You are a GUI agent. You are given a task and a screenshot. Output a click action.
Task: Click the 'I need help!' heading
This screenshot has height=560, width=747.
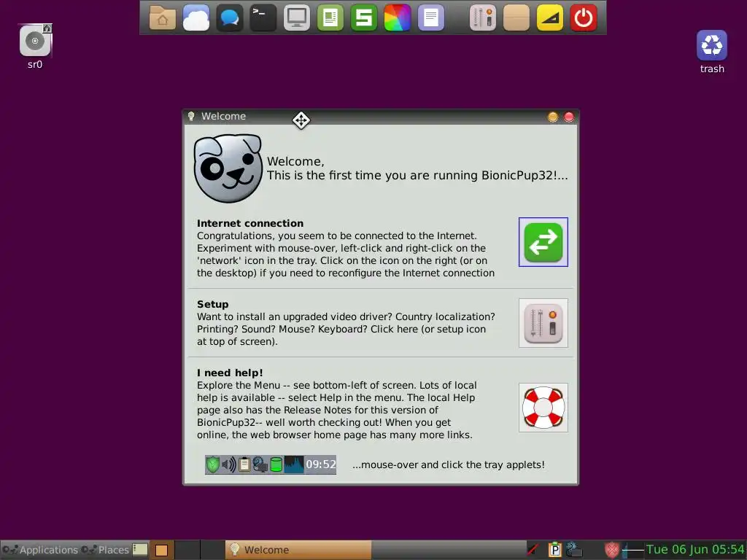tap(230, 373)
